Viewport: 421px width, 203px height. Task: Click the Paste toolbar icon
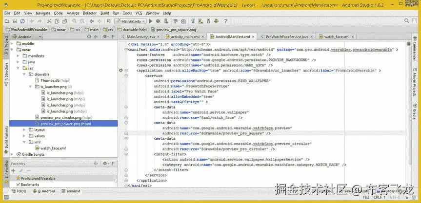[x=64, y=21]
